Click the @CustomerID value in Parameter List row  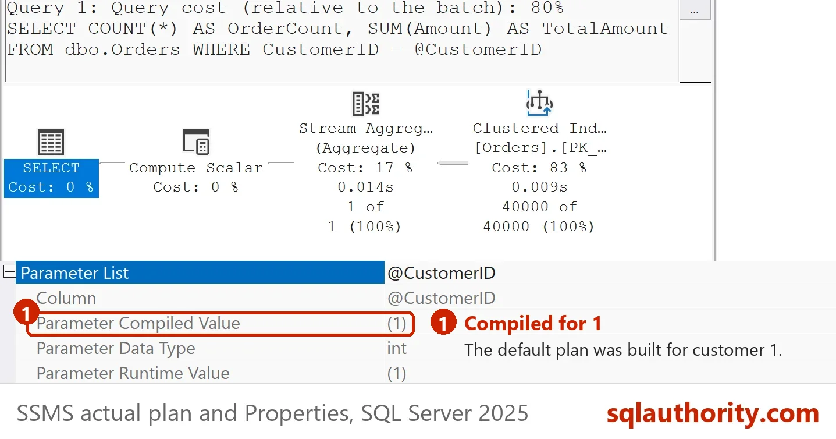[x=442, y=273]
